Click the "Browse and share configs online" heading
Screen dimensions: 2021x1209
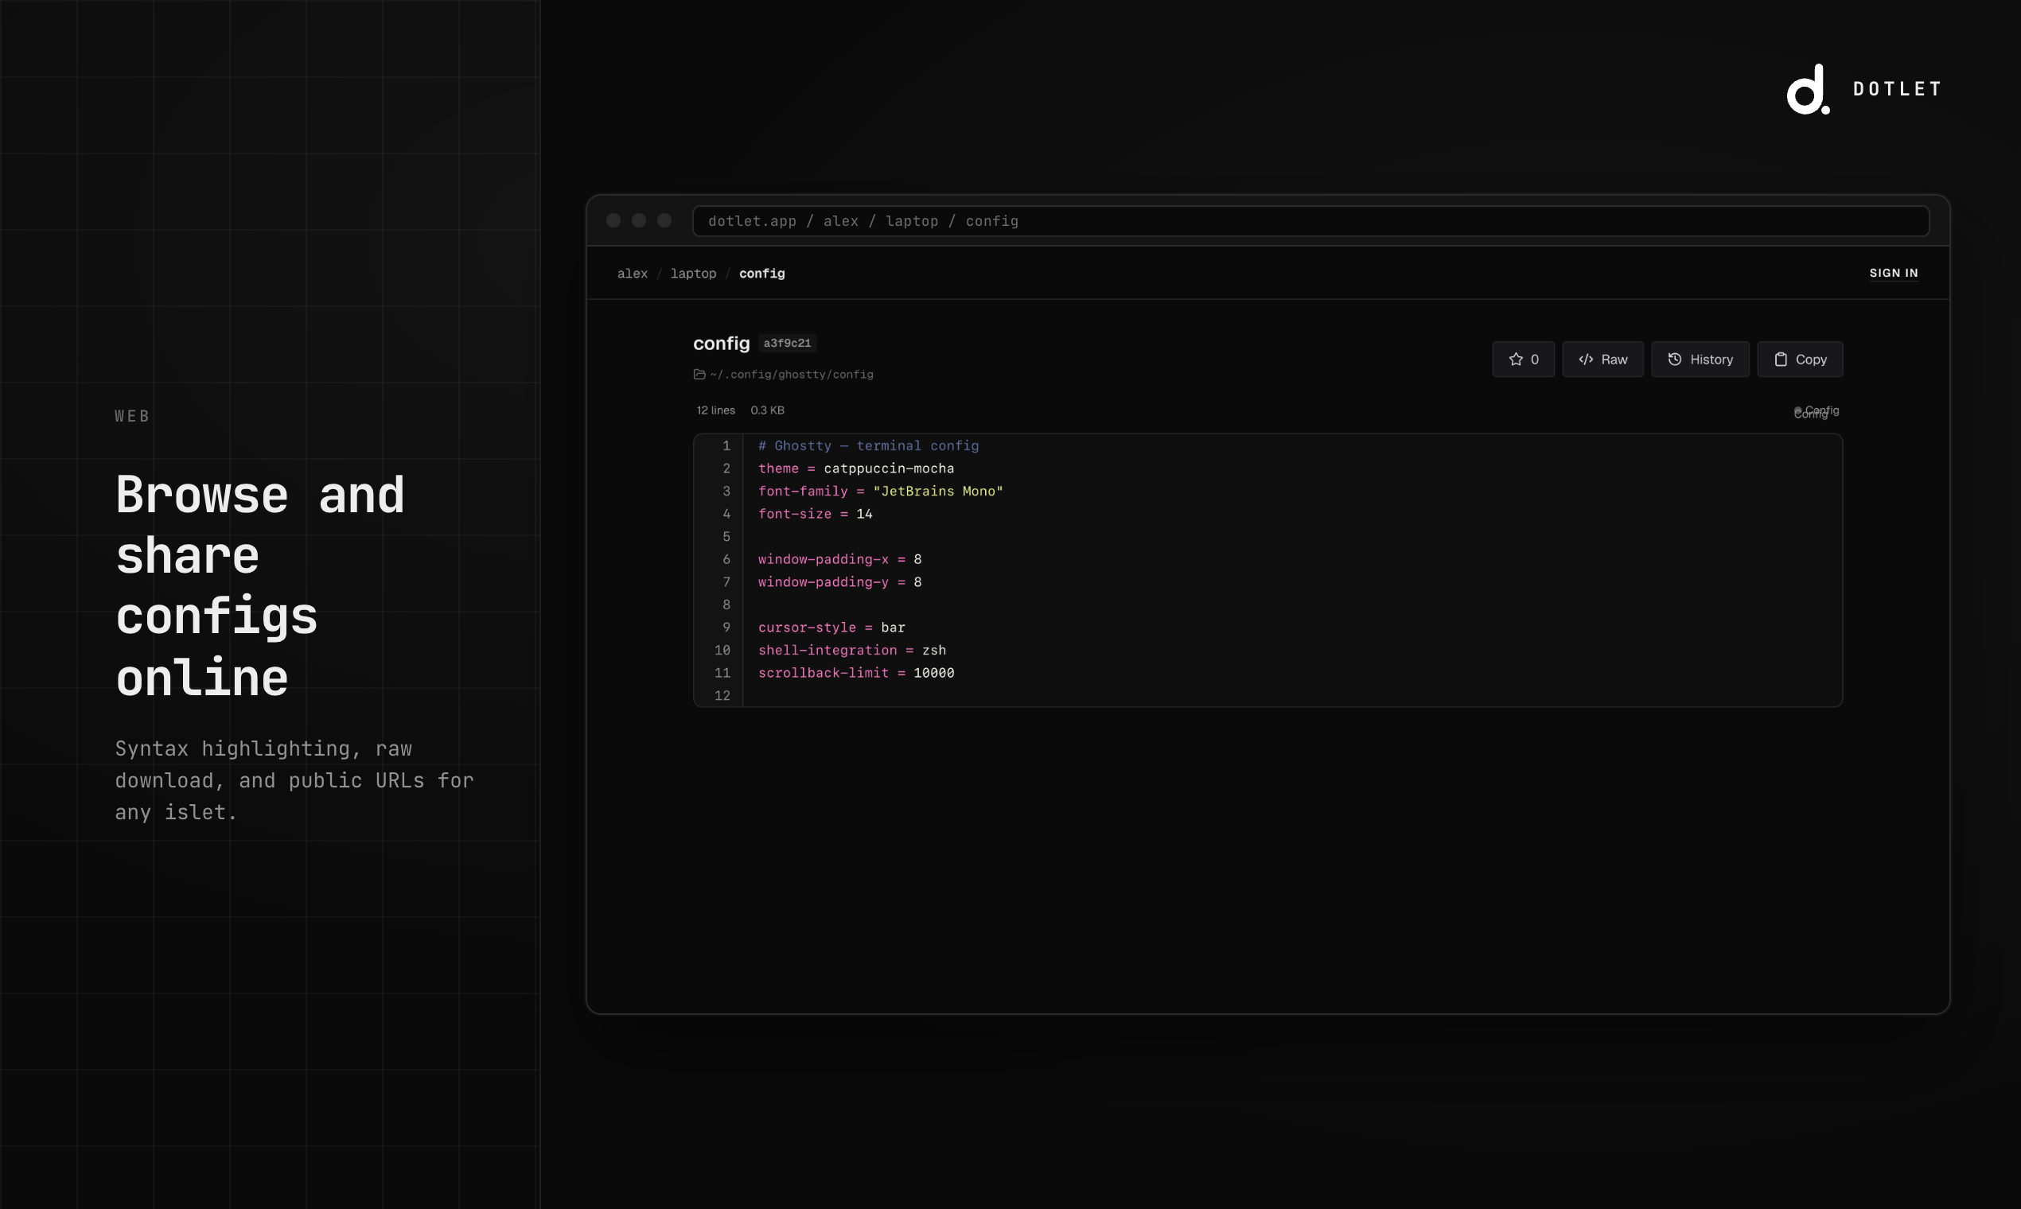tap(260, 585)
